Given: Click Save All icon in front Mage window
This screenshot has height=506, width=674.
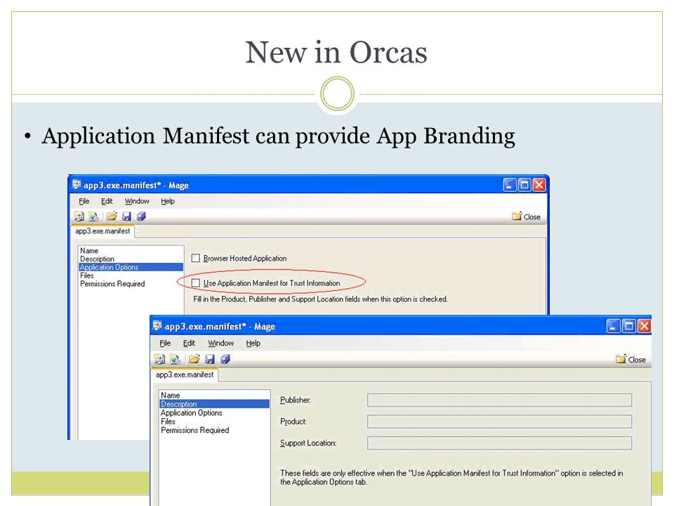Looking at the screenshot, I should coord(225,359).
